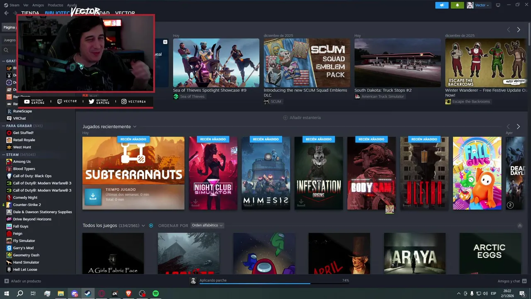Viewport: 531px width, 299px height.
Task: Open Spotify from the taskbar
Action: pyautogui.click(x=156, y=293)
